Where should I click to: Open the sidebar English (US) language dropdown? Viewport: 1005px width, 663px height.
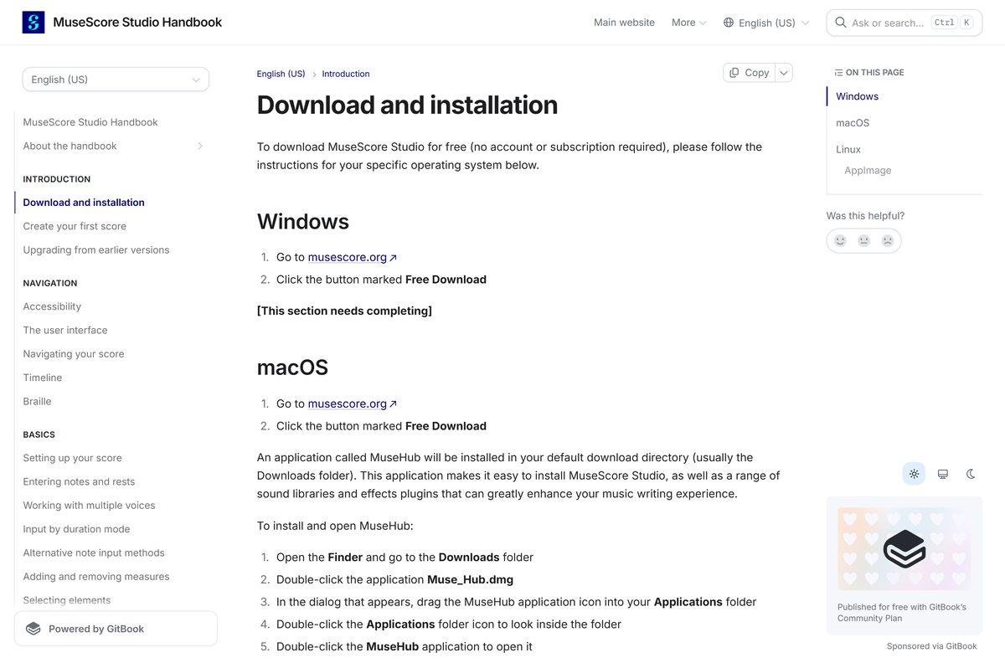coord(116,80)
